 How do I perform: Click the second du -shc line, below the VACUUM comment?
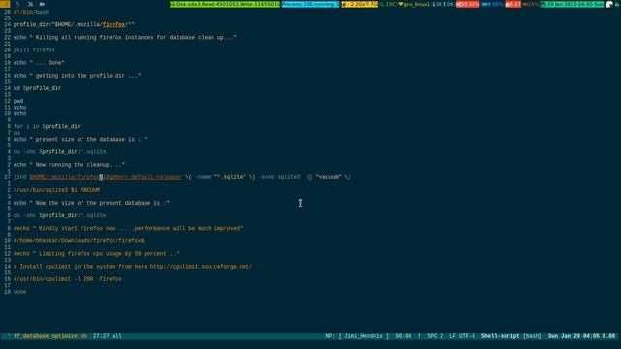coord(60,215)
